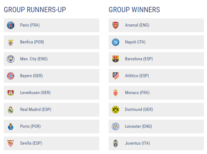Viewport: 207px width, 154px height.
Task: Click the Napoli club logo
Action: tap(116, 42)
